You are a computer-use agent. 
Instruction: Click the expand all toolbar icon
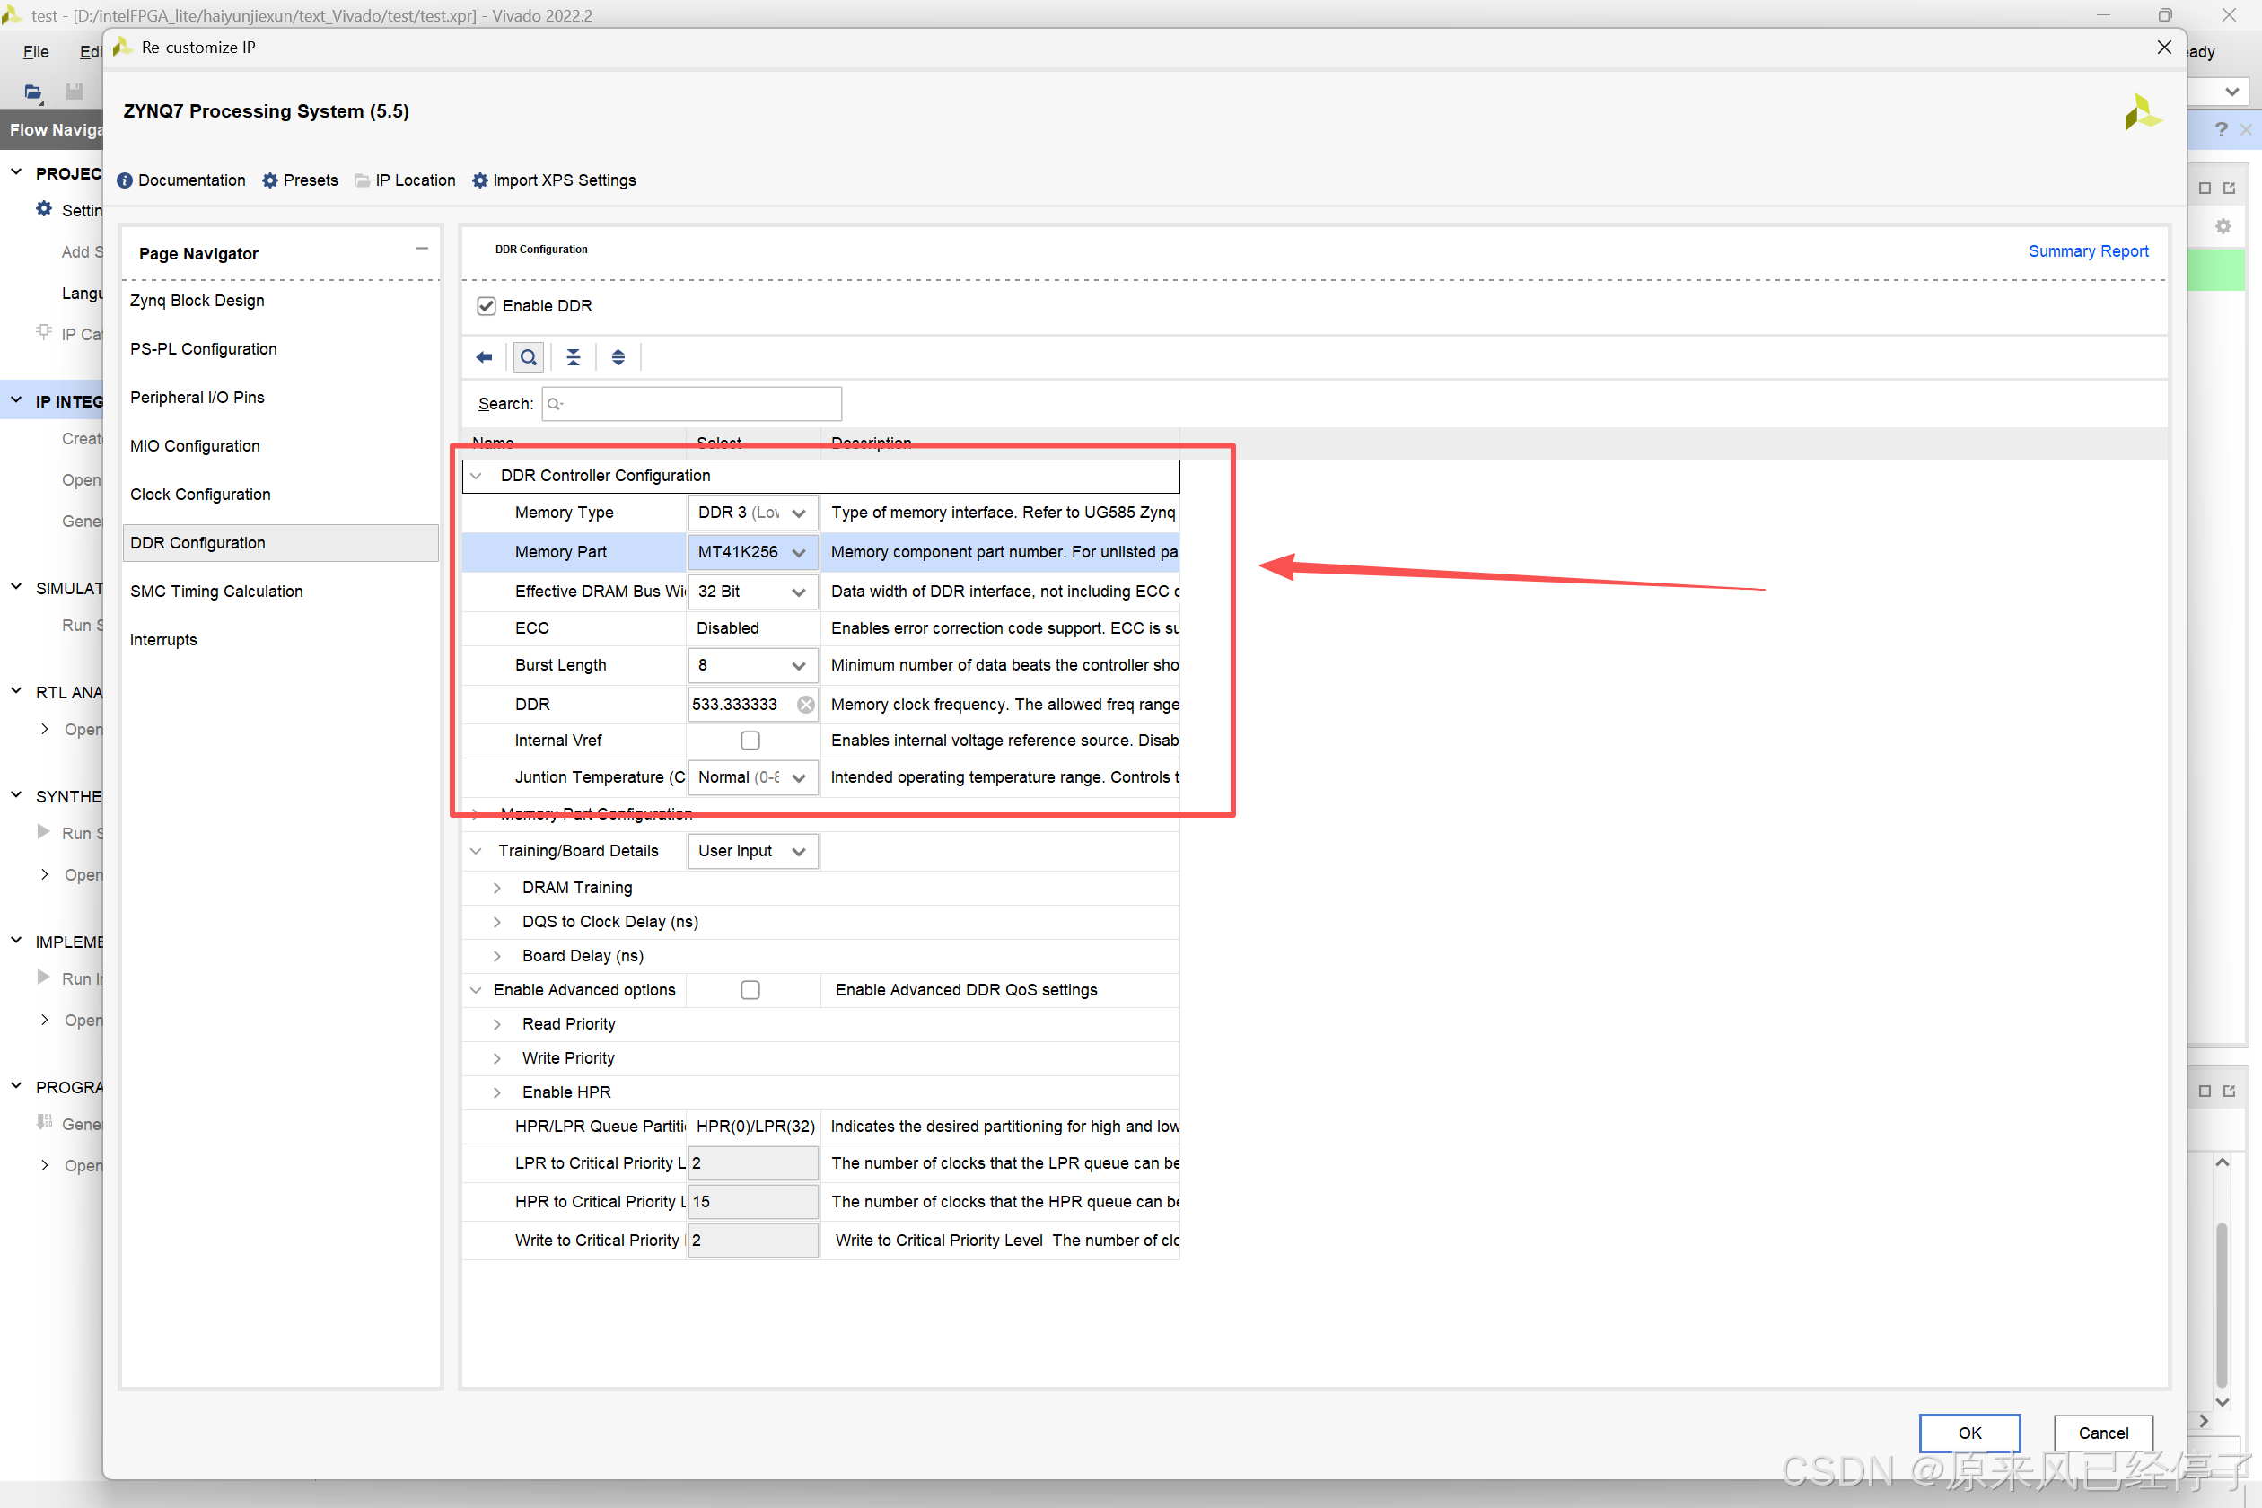pyautogui.click(x=618, y=358)
